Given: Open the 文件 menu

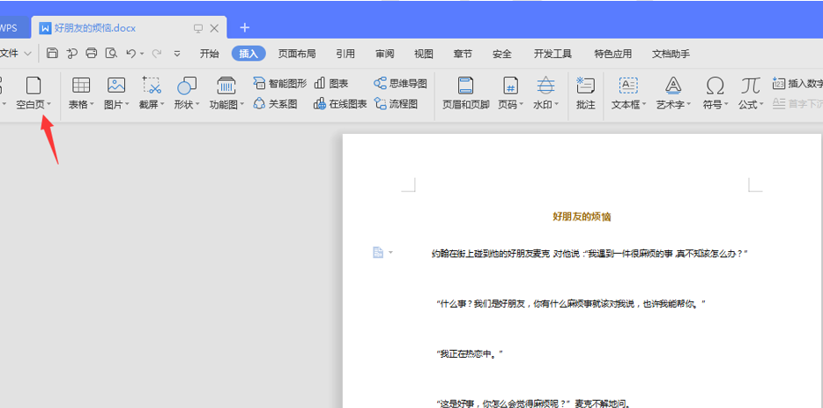Looking at the screenshot, I should (16, 54).
